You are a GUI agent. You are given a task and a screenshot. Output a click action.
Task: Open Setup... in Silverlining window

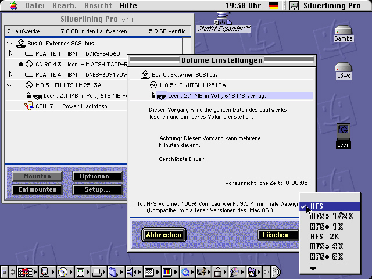(97, 189)
